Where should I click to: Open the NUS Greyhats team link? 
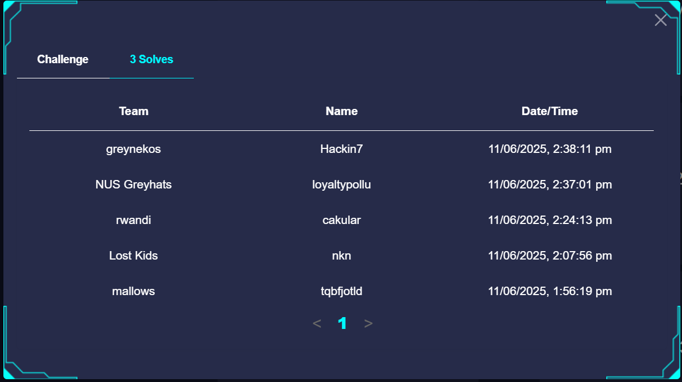pos(134,185)
